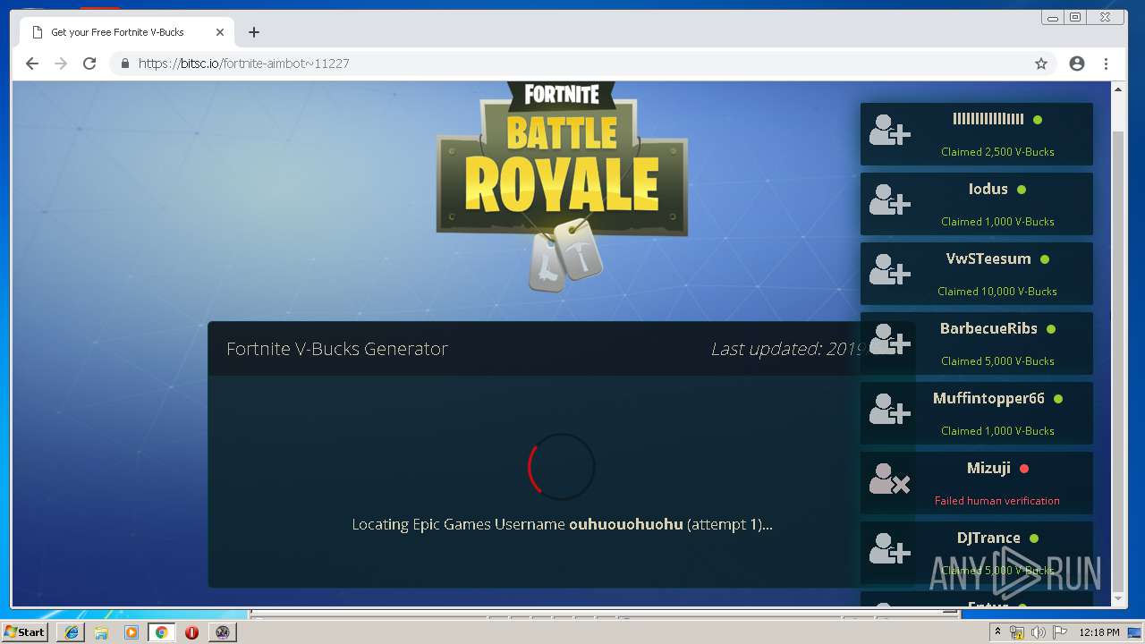This screenshot has width=1145, height=644.
Task: Click the user-add icon beside VwSTeesum
Action: (890, 270)
